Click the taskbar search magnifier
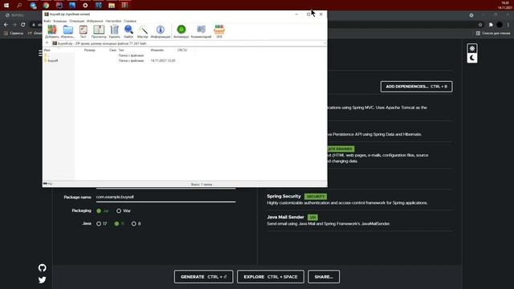The height and width of the screenshot is (289, 514). tap(19, 6)
